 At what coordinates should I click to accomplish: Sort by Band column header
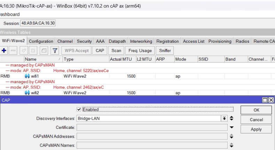click(236, 59)
